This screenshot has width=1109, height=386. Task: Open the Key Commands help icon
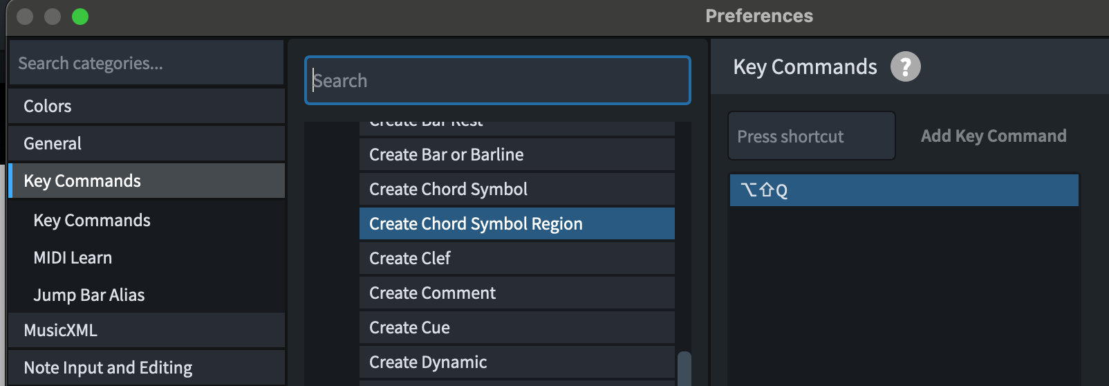coord(905,67)
